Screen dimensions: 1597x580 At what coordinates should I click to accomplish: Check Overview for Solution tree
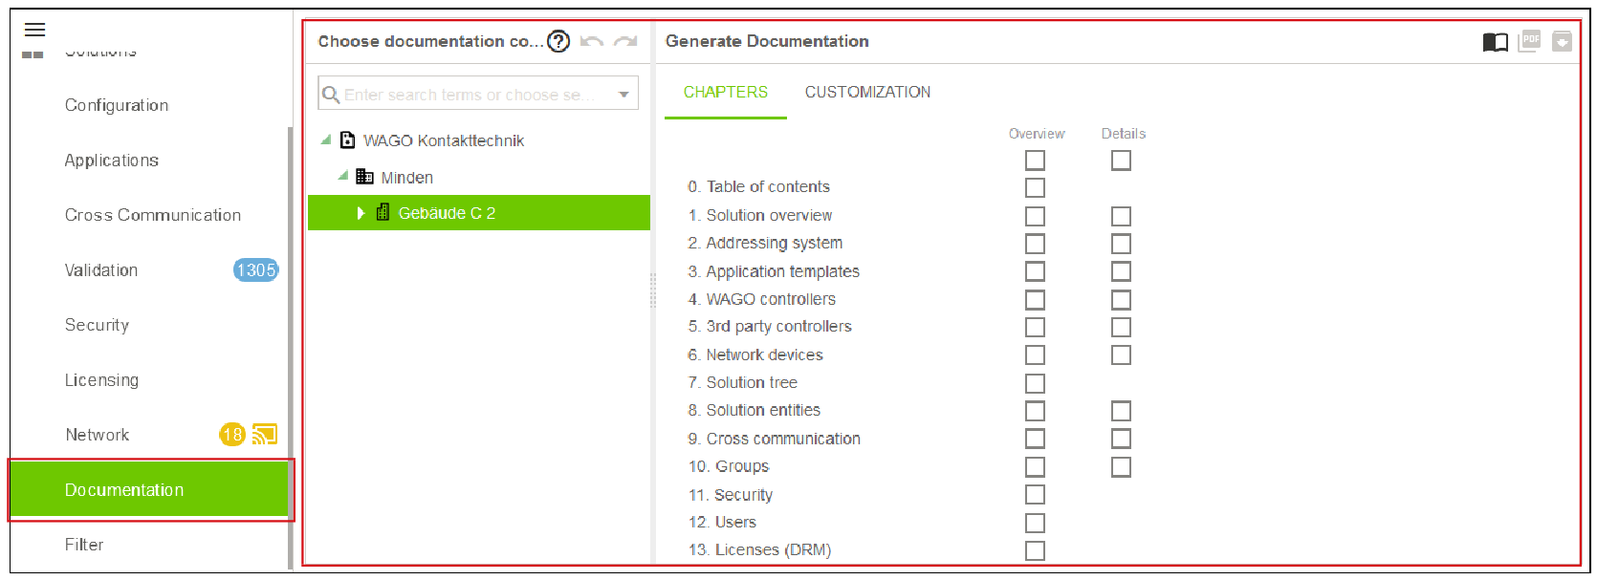(1035, 383)
